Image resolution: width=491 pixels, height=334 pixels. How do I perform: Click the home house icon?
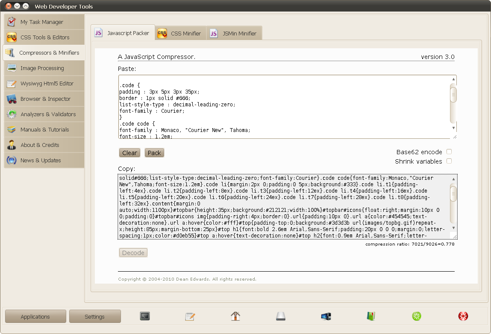point(235,316)
